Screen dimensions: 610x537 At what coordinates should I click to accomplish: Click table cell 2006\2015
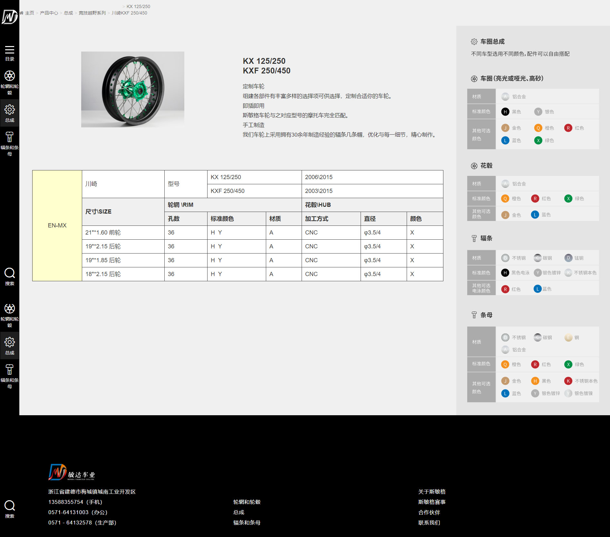(372, 177)
